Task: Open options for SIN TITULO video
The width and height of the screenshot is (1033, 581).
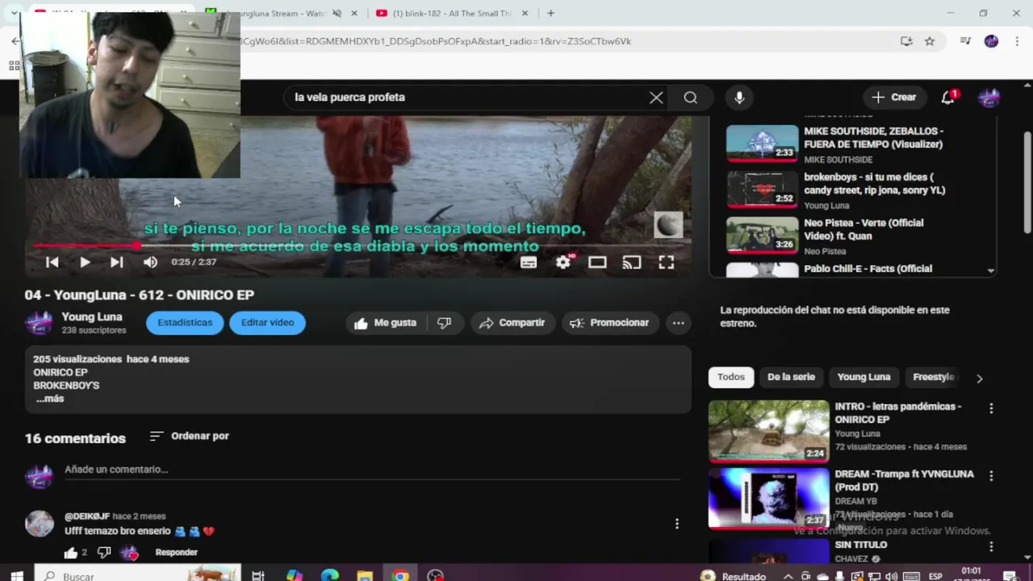Action: pos(991,547)
